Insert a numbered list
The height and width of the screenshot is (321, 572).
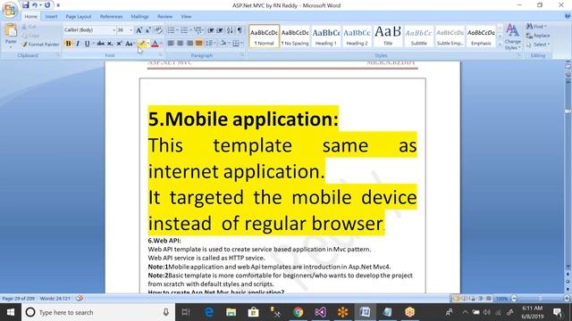tap(184, 30)
